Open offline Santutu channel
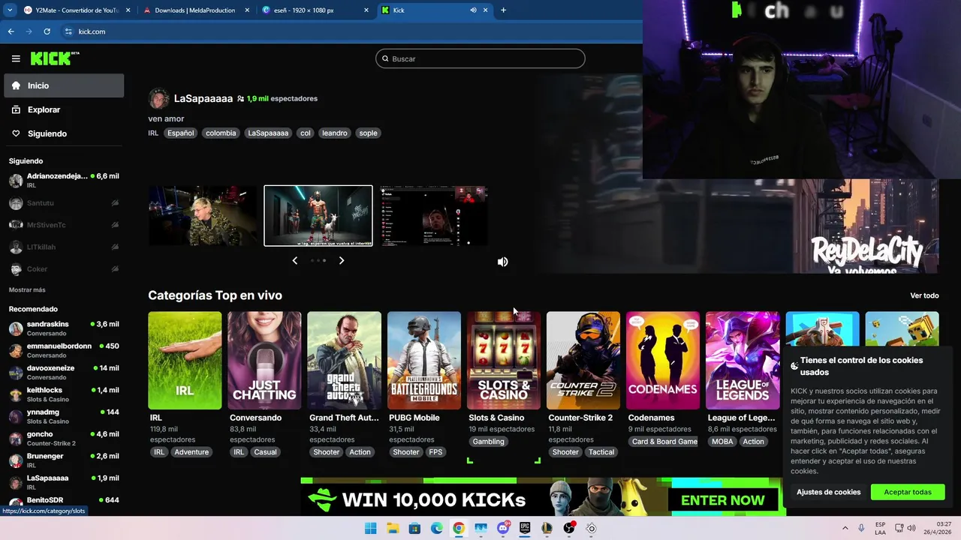Screen dimensions: 961x540 (64, 203)
